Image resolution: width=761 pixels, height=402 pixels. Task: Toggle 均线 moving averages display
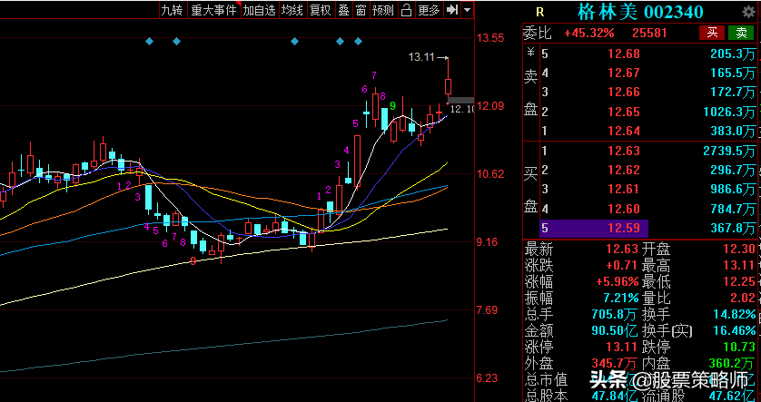[292, 10]
